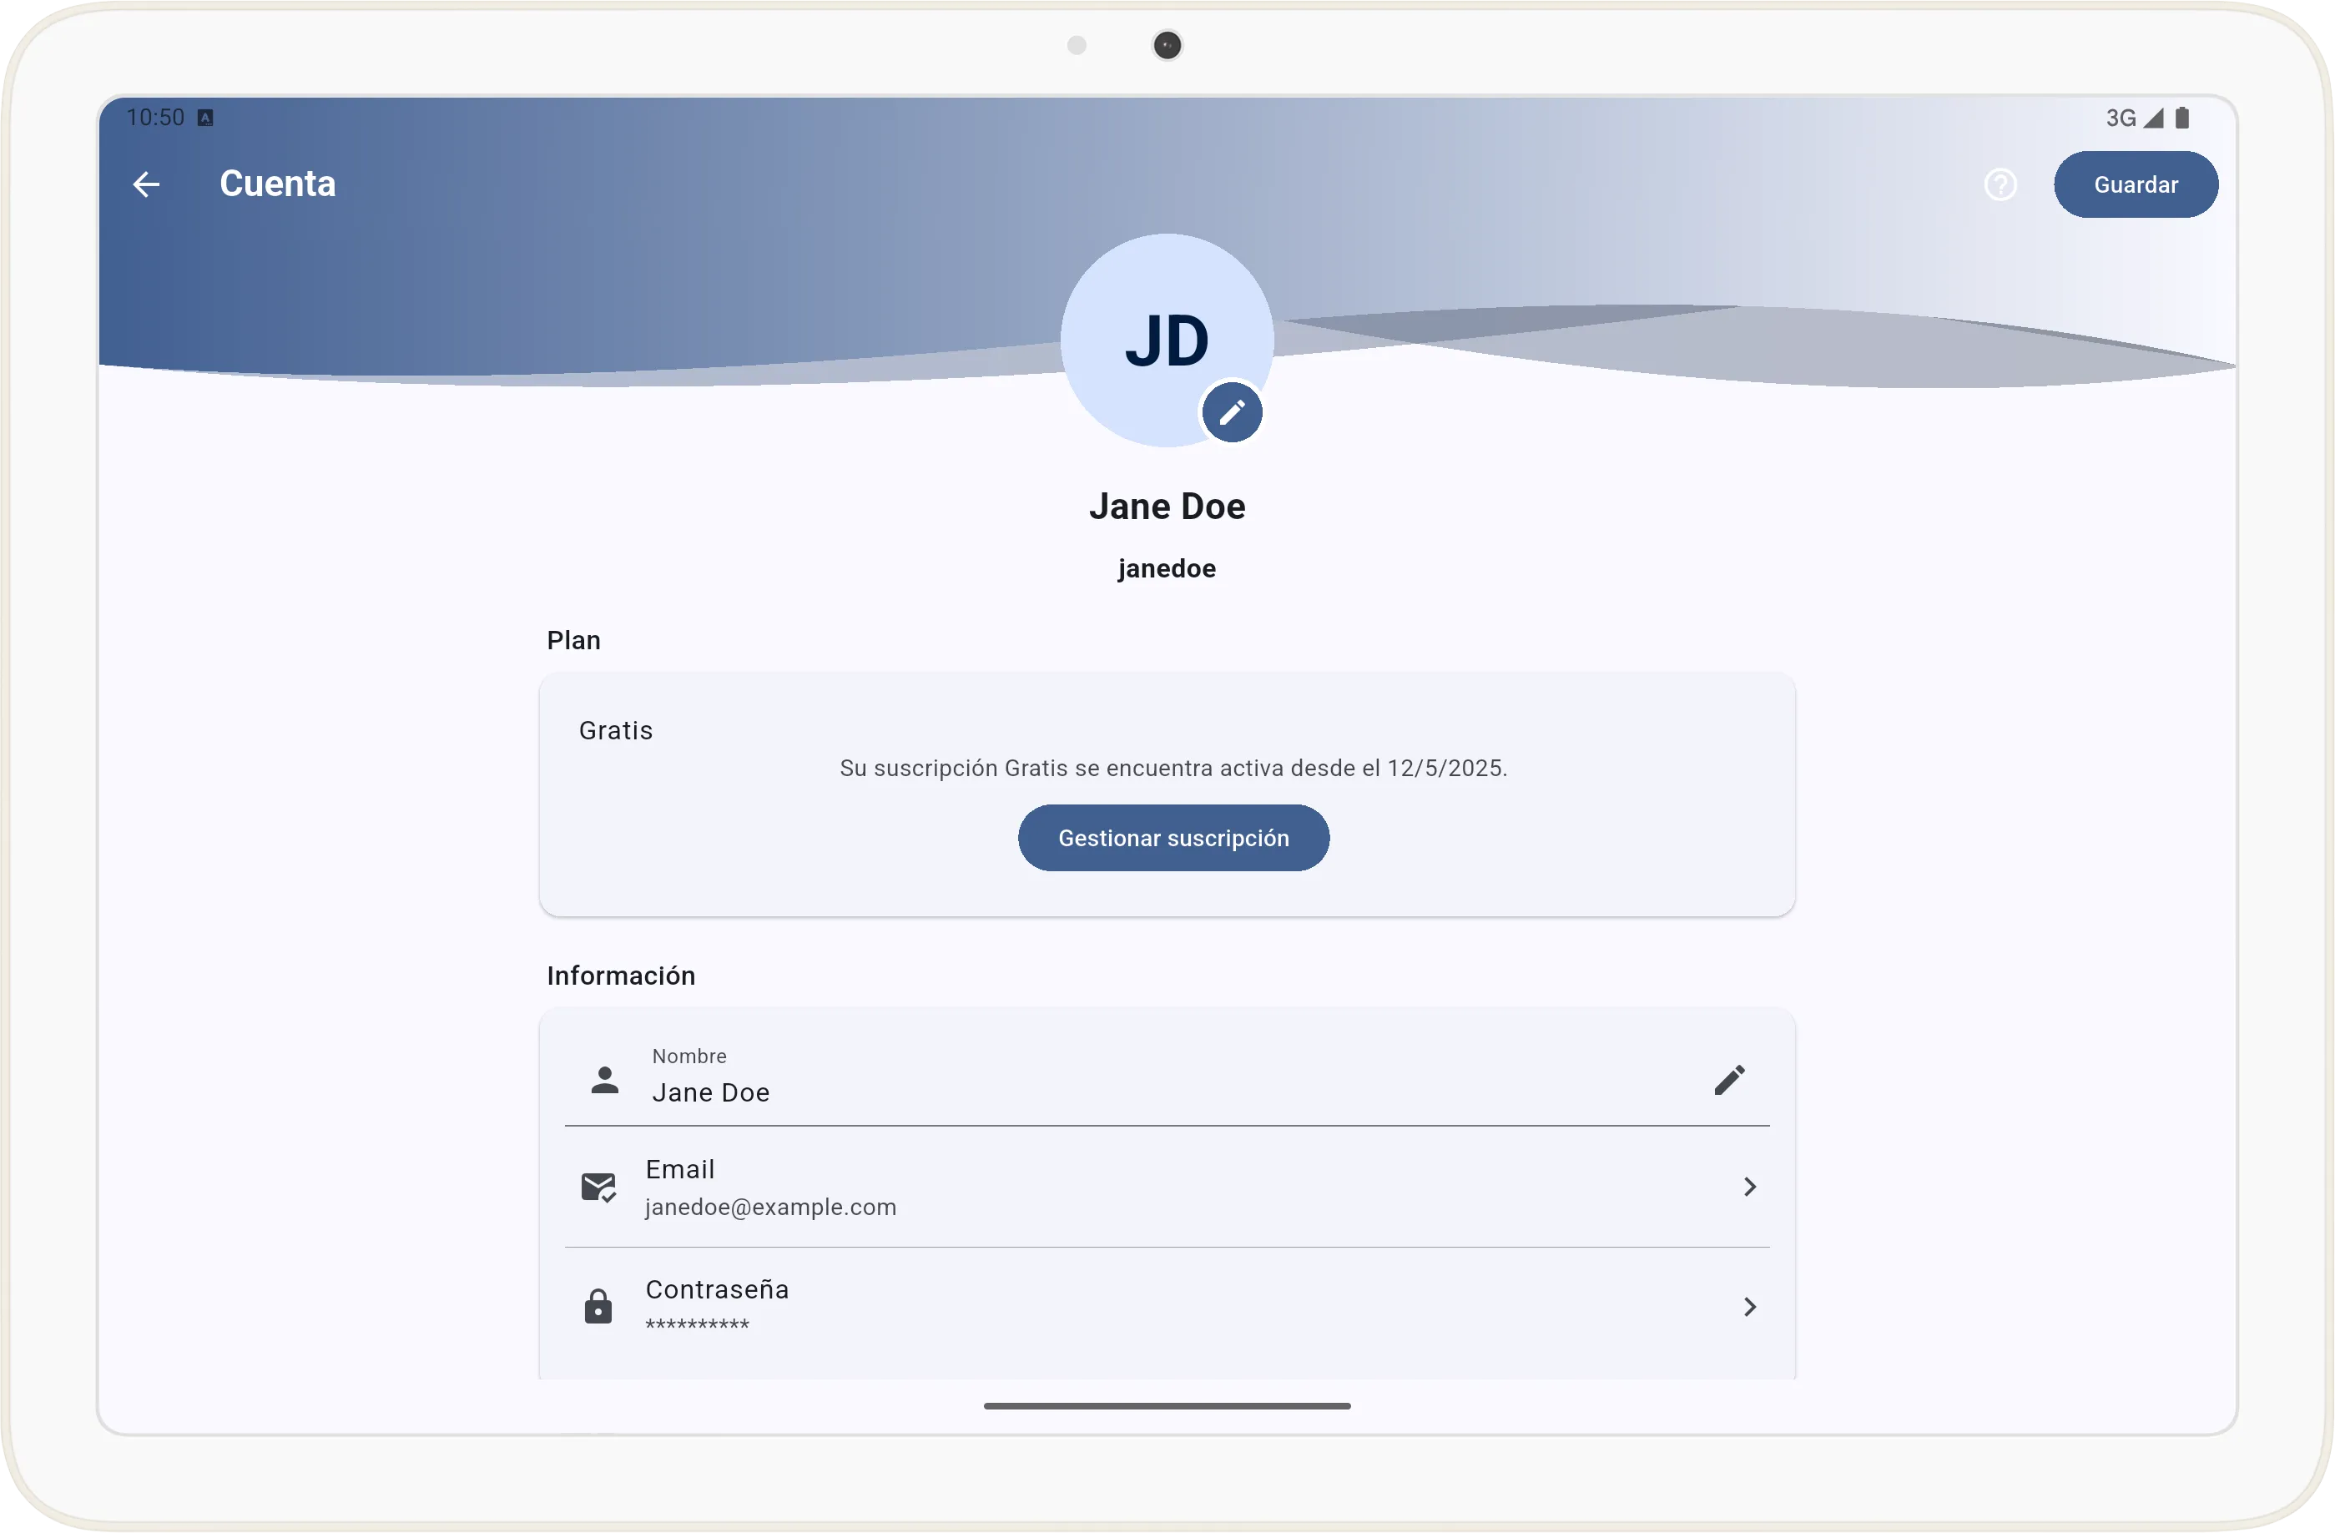Viewport: 2335px width, 1533px height.
Task: Select the Contraseña list row
Action: (1166, 1307)
